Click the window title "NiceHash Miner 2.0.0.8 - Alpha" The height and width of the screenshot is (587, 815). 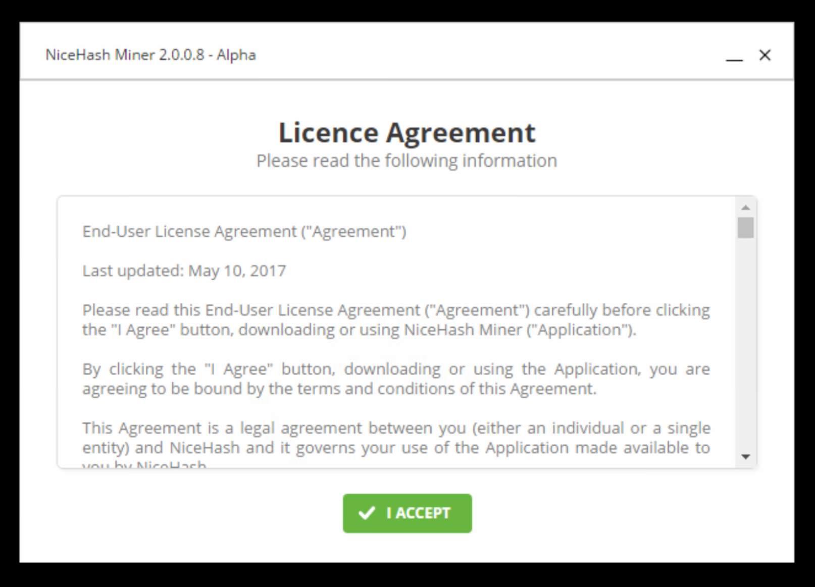click(150, 55)
